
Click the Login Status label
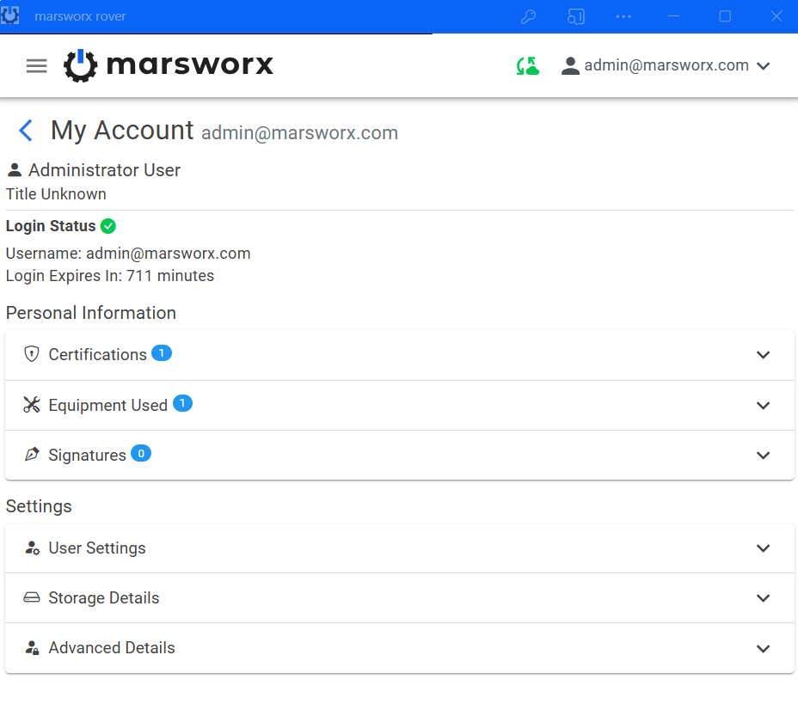[51, 226]
